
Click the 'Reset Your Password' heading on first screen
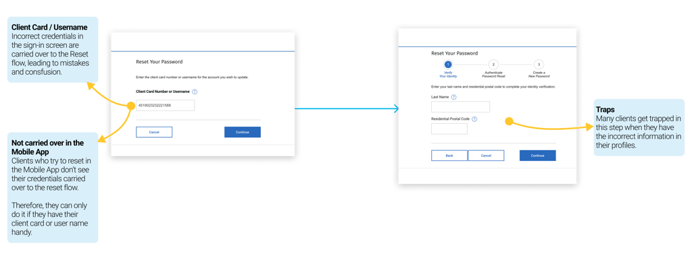[x=159, y=62]
